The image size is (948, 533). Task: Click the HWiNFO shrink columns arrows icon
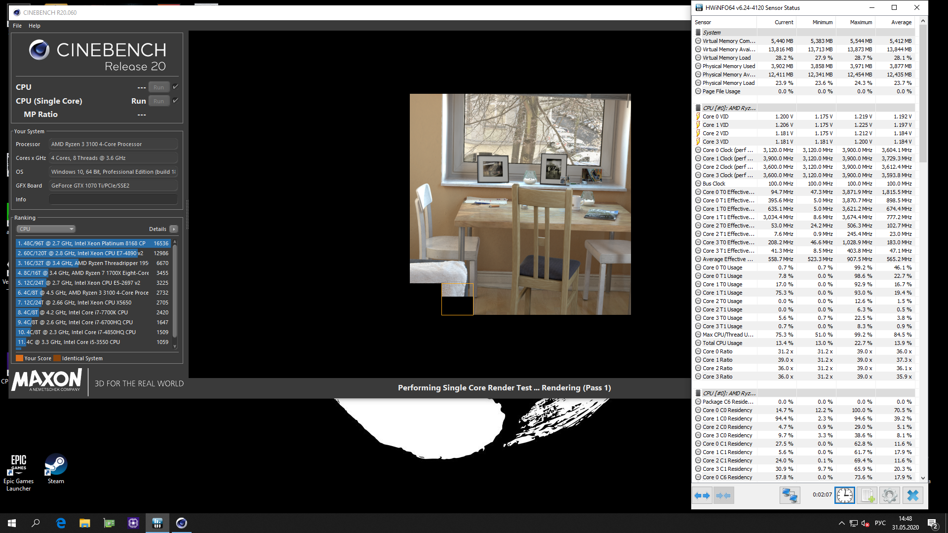[x=723, y=495]
